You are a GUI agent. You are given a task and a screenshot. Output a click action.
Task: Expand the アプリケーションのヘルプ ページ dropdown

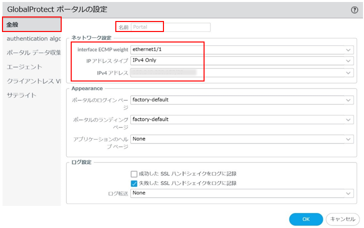242,139
